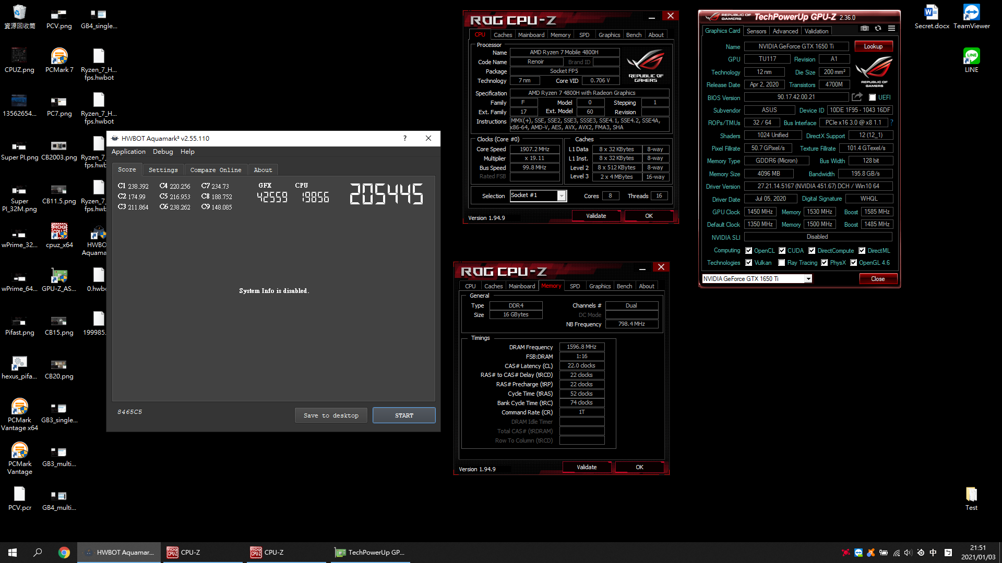Click GPU-Z refresh icon
The image size is (1002, 563).
point(878,28)
